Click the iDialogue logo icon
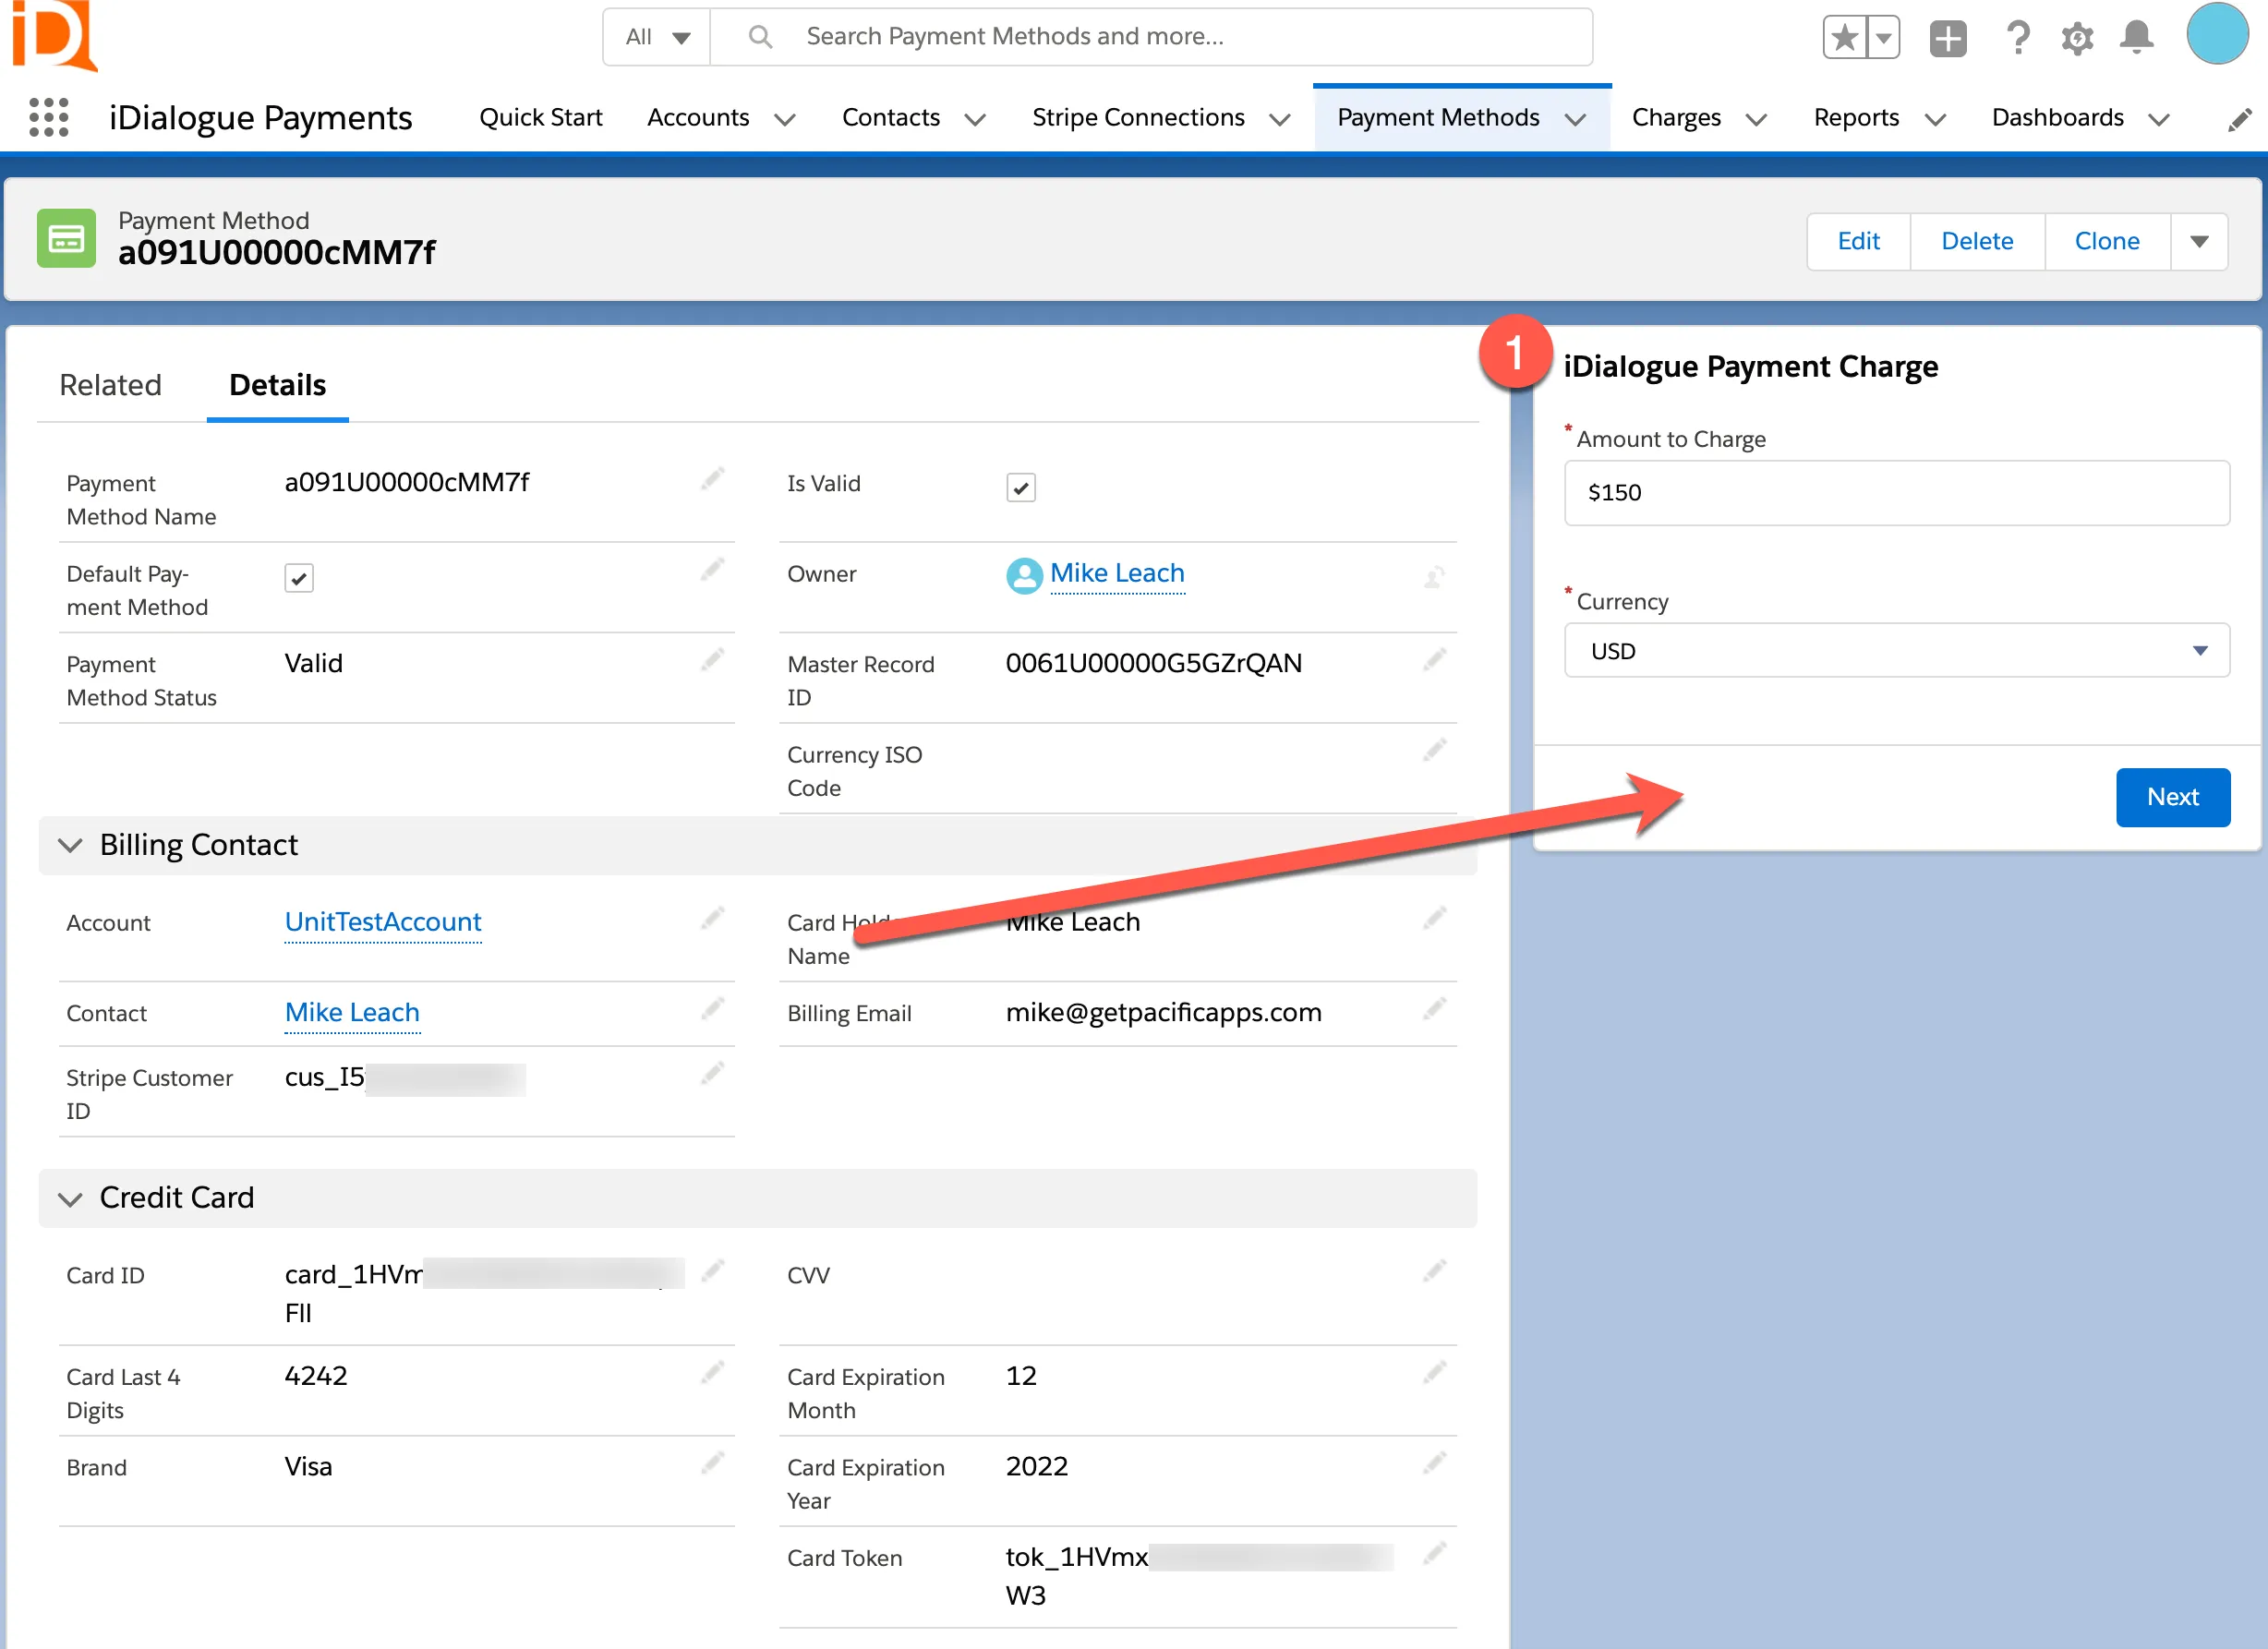This screenshot has width=2268, height=1649. 54,35
